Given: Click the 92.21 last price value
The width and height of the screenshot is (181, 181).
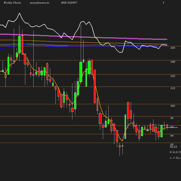Looking at the screenshot, I should tap(173, 147).
